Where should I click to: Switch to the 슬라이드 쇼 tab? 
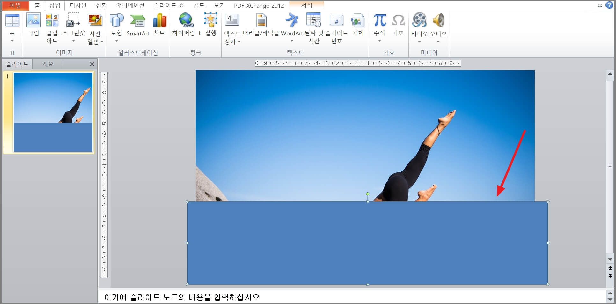pyautogui.click(x=169, y=5)
